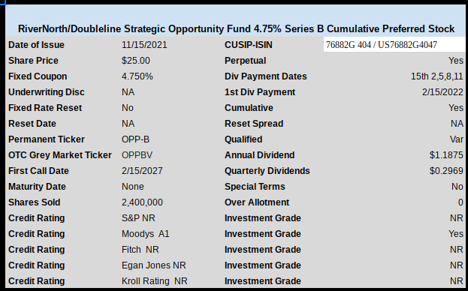Select the Annual Dividend $1.1875 value
Screen dimensions: 468x291
point(446,155)
